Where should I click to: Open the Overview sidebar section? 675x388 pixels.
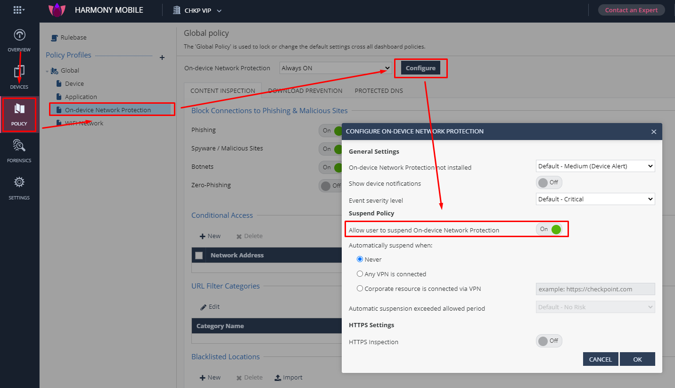pyautogui.click(x=19, y=41)
